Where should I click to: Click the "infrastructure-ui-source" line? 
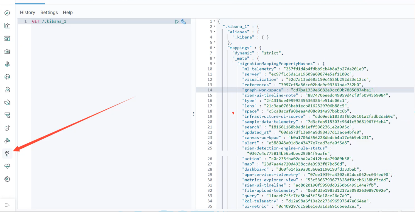(320, 116)
